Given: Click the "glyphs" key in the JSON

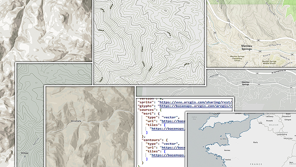Looking at the screenshot, I should tap(146, 106).
